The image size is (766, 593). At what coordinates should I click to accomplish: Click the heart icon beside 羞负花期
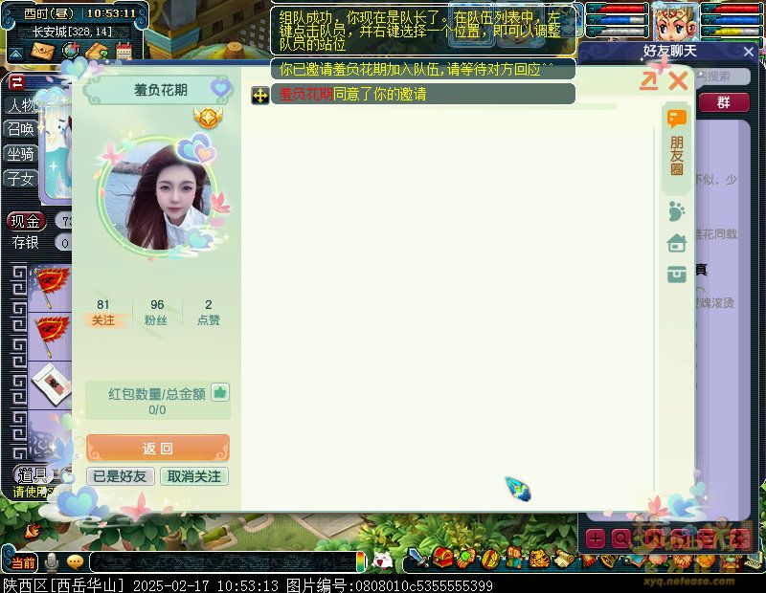pyautogui.click(x=220, y=88)
